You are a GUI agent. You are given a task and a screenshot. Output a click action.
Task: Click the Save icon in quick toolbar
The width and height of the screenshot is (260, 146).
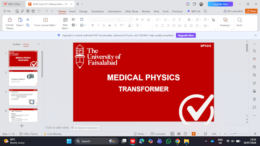click(17, 11)
